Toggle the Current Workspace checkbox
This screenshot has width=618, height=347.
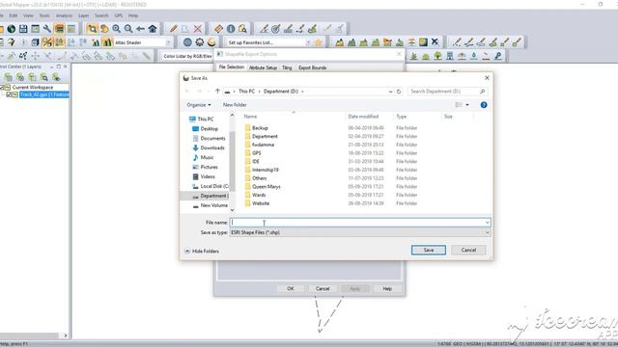[2, 88]
